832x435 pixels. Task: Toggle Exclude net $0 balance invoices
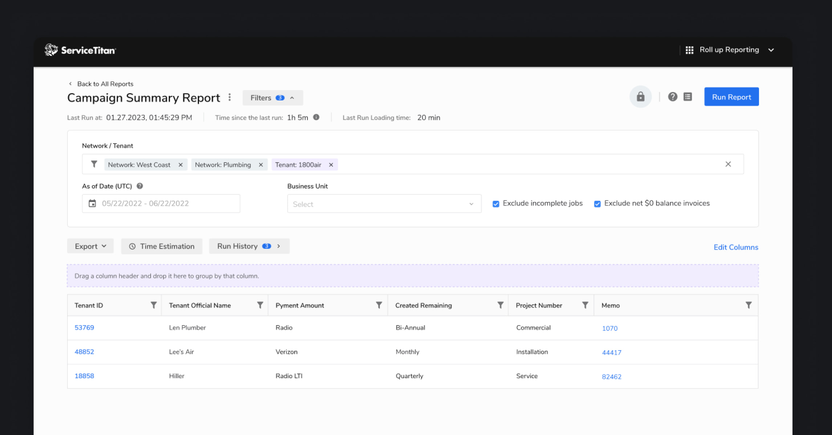[x=597, y=204]
